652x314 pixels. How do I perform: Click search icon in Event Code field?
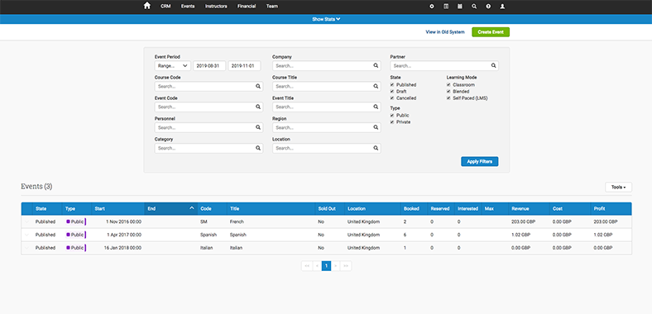tap(258, 107)
